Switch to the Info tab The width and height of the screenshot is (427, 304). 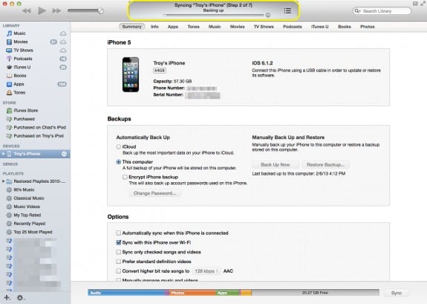tap(154, 27)
